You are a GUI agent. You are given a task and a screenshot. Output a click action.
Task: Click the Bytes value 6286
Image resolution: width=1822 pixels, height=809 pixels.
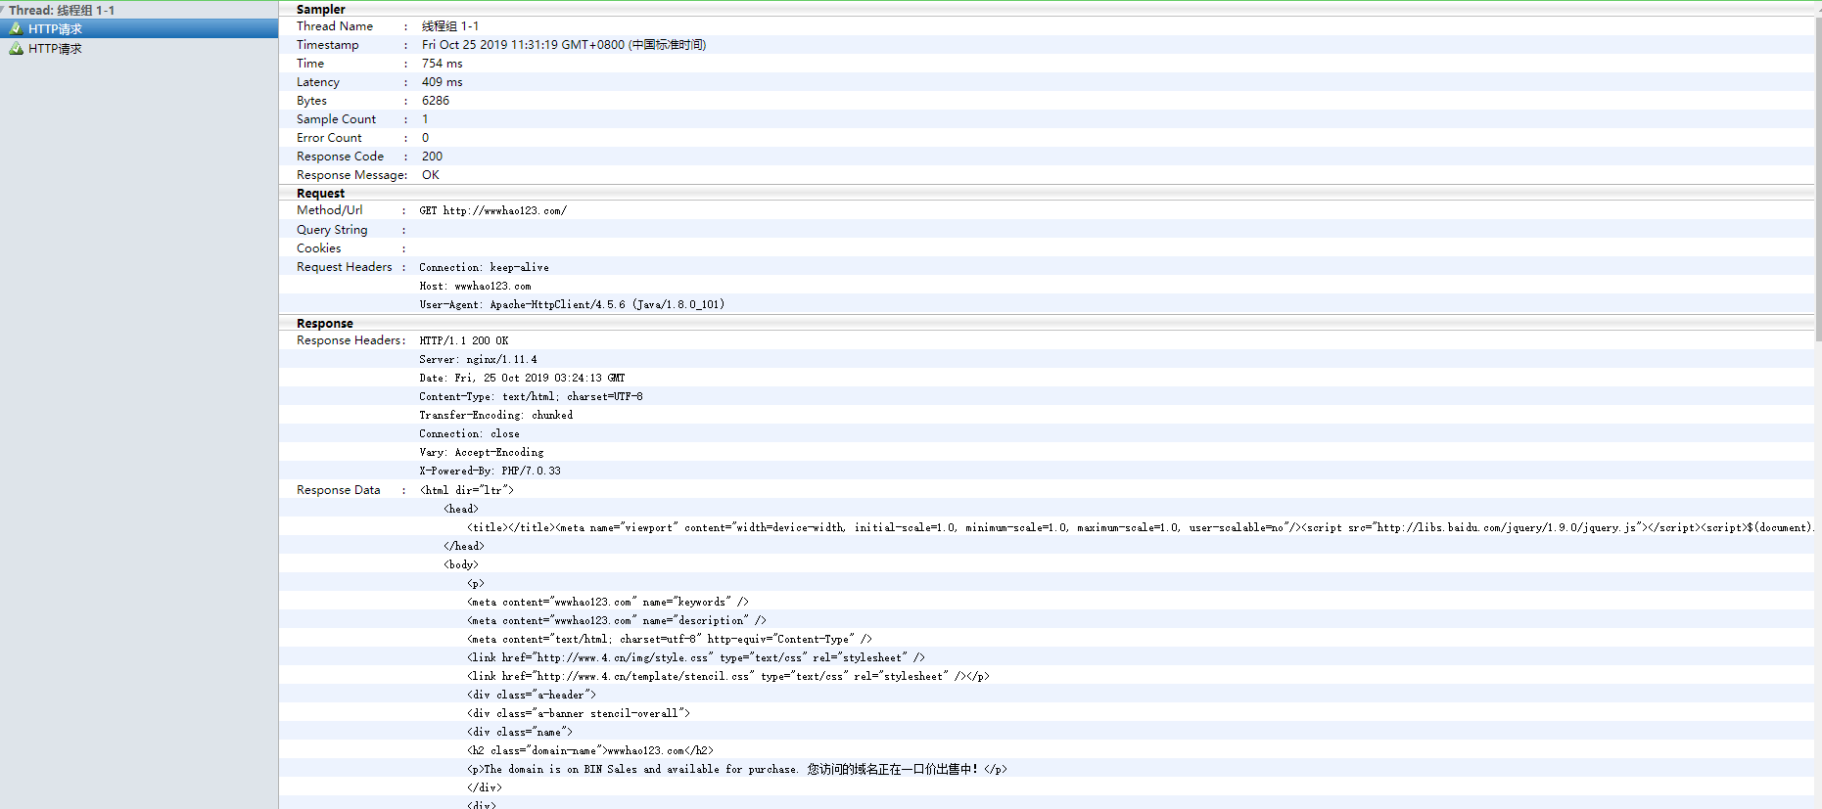[x=436, y=101]
